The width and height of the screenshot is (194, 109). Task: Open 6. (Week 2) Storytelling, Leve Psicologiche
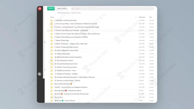coord(71,37)
